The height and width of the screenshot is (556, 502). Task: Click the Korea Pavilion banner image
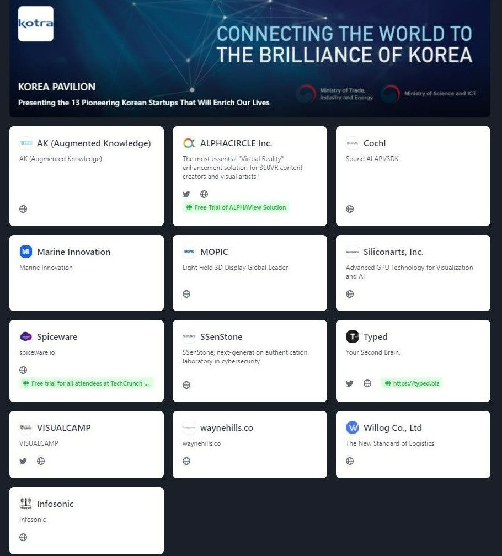(x=250, y=58)
